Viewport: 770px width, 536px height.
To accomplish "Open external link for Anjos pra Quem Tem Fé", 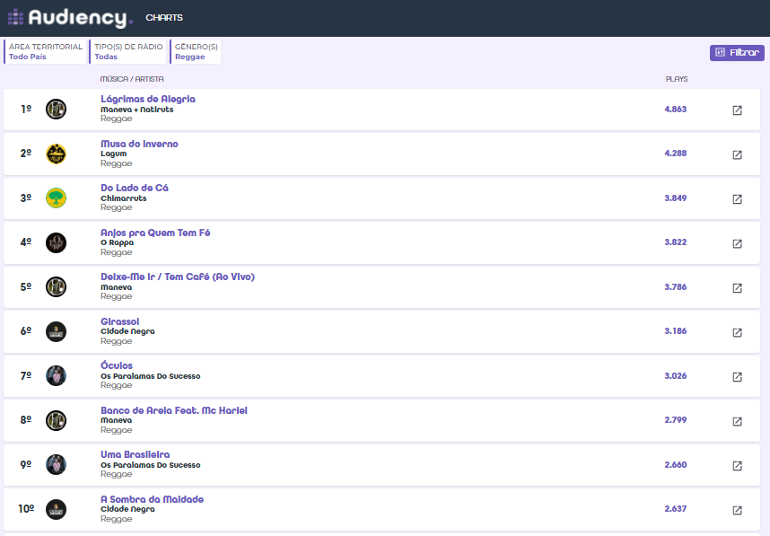I will (737, 243).
